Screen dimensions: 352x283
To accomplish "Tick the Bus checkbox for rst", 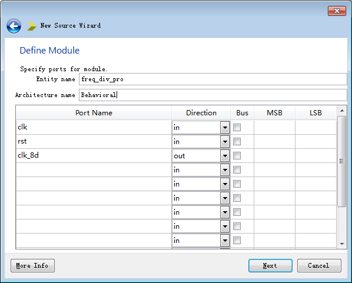I will click(x=237, y=142).
